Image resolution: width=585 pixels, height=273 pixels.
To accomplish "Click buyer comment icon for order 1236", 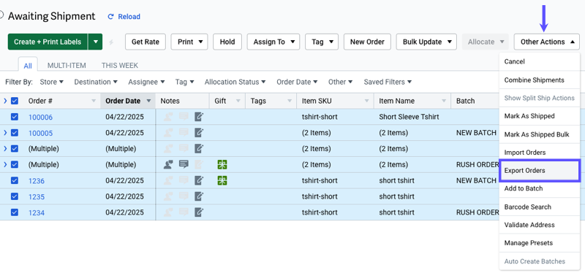I will [x=184, y=180].
